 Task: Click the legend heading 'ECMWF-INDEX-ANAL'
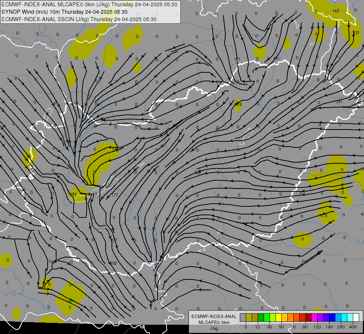click(x=214, y=317)
